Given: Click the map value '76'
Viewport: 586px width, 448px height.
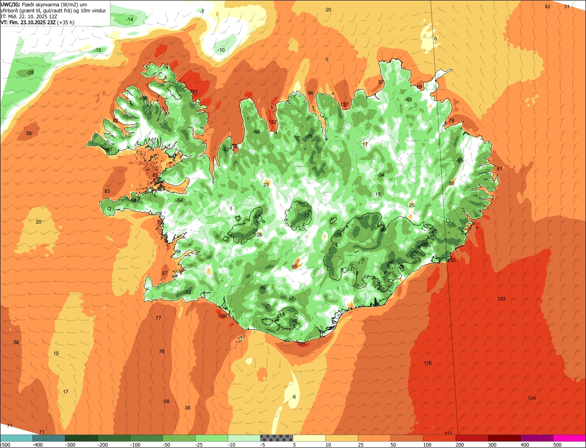Looking at the screenshot, I should point(162,351).
